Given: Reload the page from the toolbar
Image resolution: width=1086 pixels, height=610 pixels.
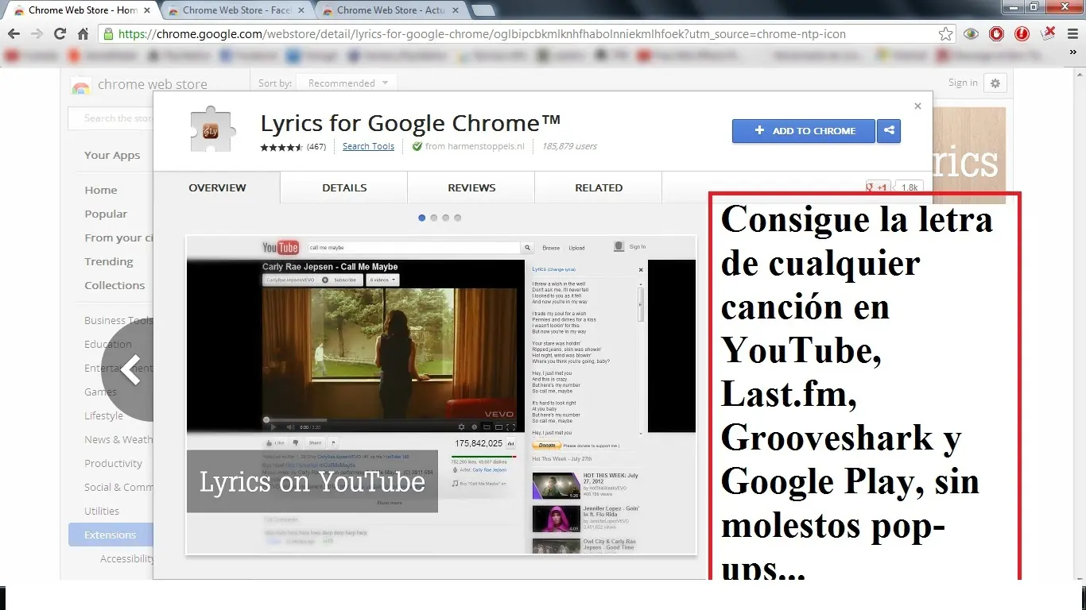Looking at the screenshot, I should (x=60, y=34).
